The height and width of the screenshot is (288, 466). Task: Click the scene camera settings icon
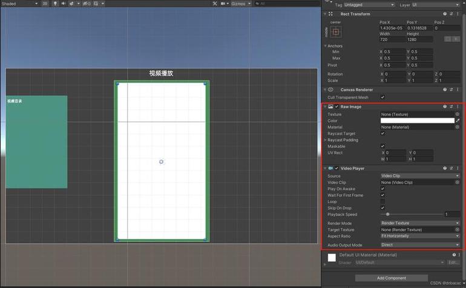click(x=223, y=4)
